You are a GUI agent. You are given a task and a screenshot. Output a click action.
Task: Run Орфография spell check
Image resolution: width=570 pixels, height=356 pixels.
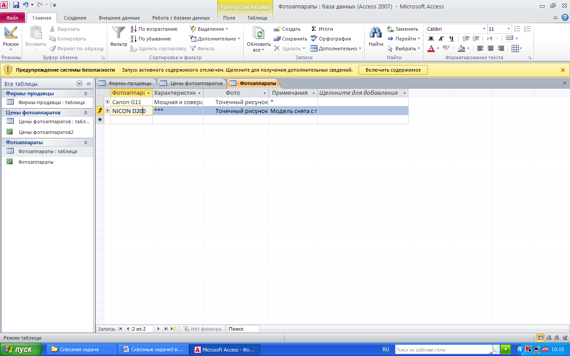(330, 39)
